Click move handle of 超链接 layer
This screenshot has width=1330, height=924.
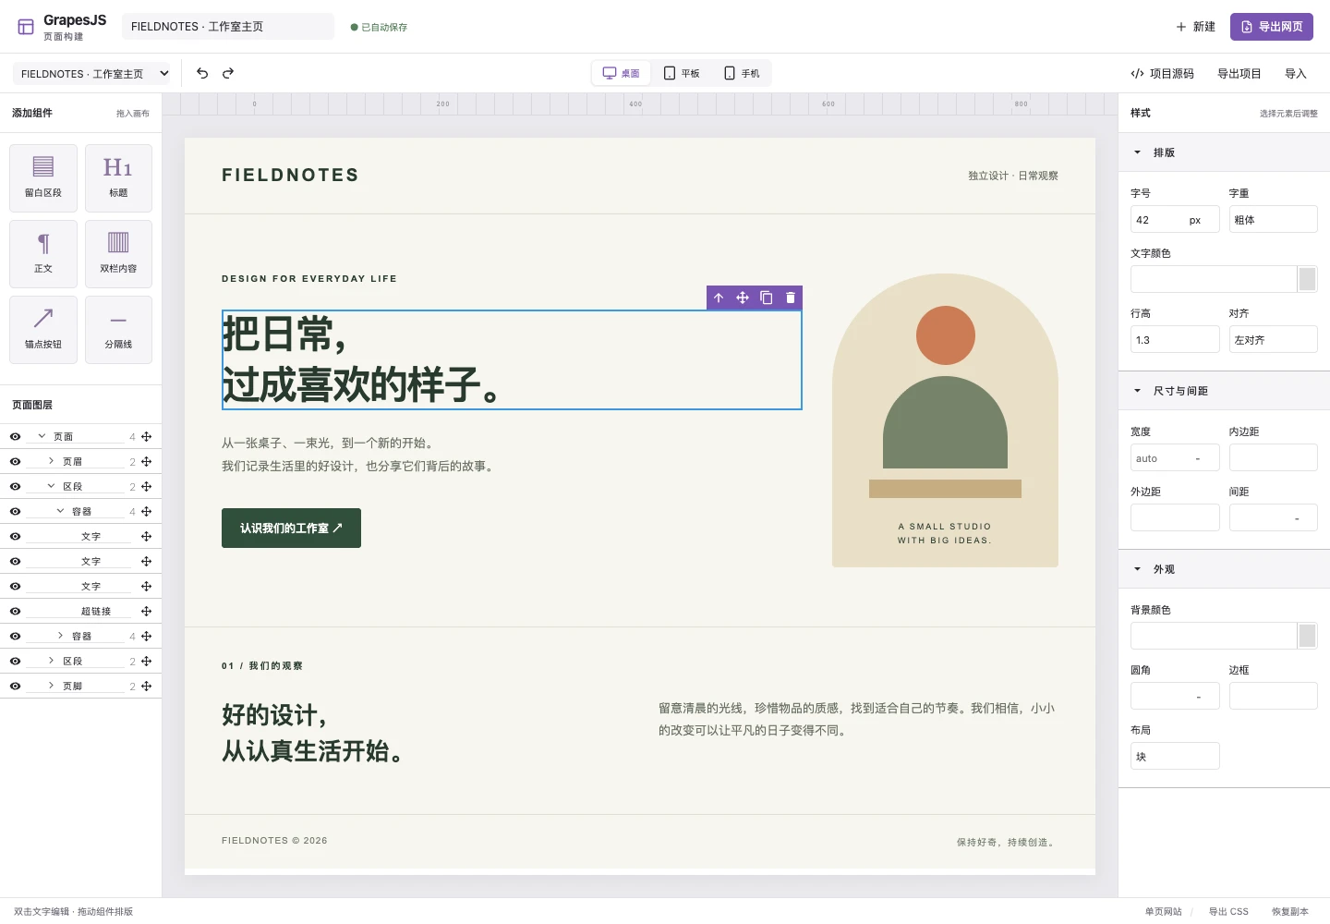pos(146,611)
